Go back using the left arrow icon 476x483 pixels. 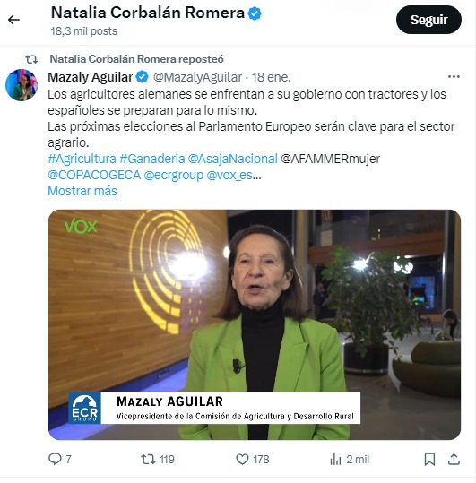(x=13, y=20)
